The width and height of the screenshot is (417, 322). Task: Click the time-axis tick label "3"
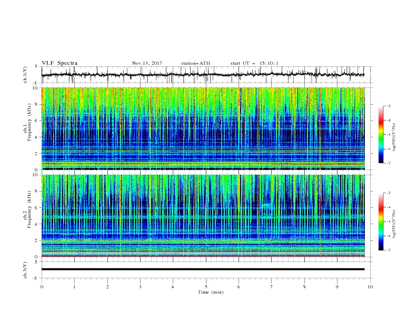click(140, 287)
